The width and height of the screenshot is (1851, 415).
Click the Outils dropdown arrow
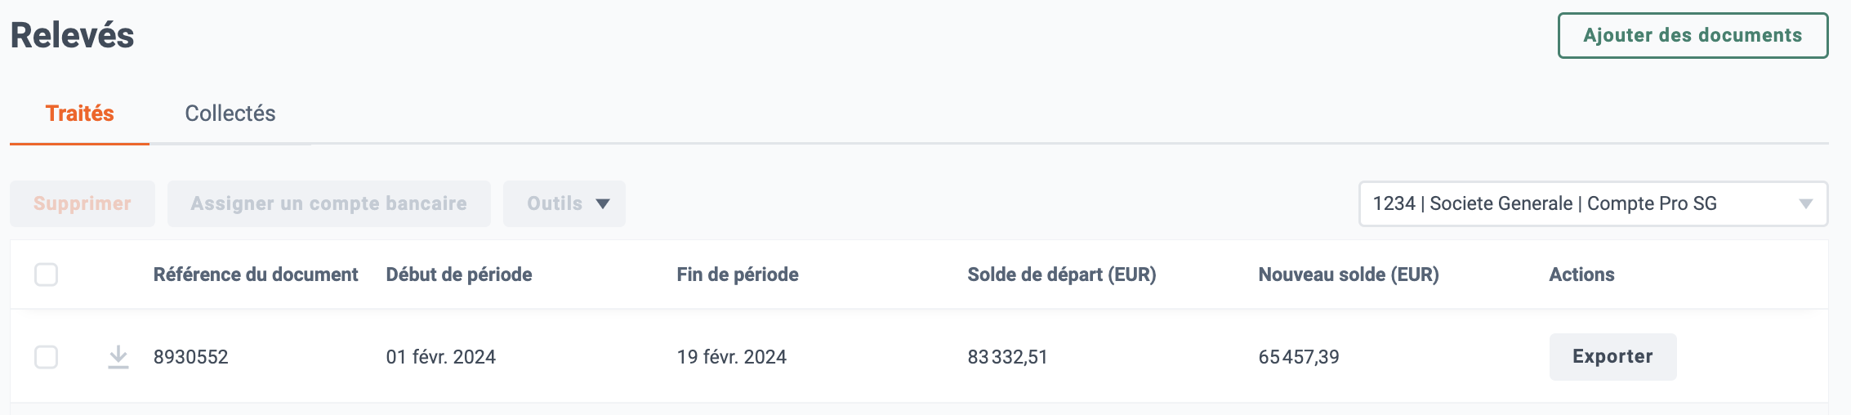603,203
